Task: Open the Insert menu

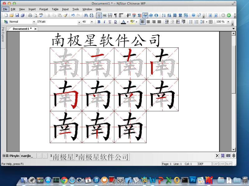Action: point(32,9)
